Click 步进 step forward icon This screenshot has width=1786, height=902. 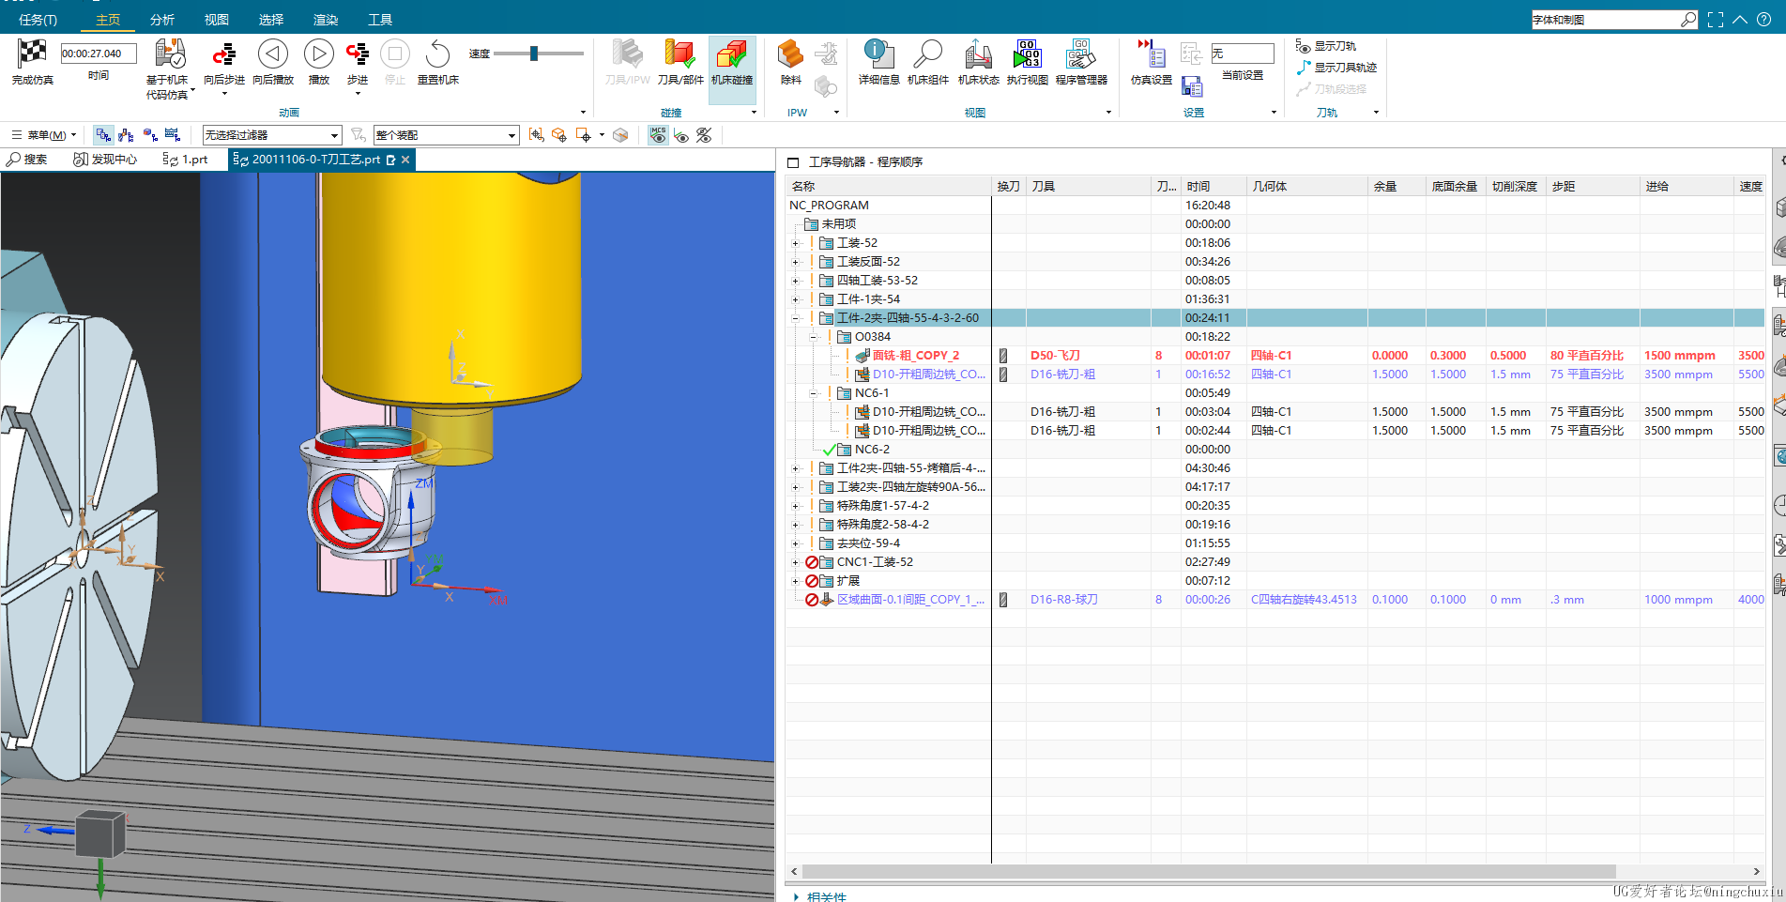(x=358, y=54)
